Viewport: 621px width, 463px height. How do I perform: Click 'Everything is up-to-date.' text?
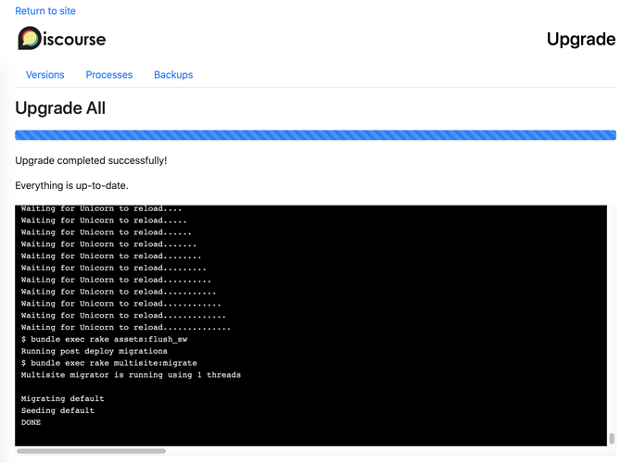coord(71,185)
